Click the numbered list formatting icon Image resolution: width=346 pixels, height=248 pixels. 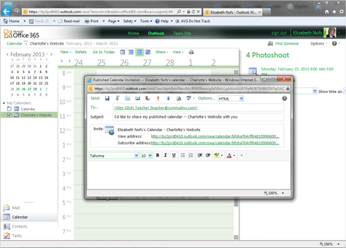click(x=190, y=156)
